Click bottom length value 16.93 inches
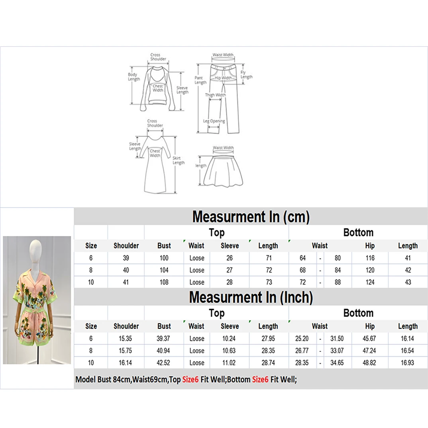The width and height of the screenshot is (428, 428). point(408,363)
